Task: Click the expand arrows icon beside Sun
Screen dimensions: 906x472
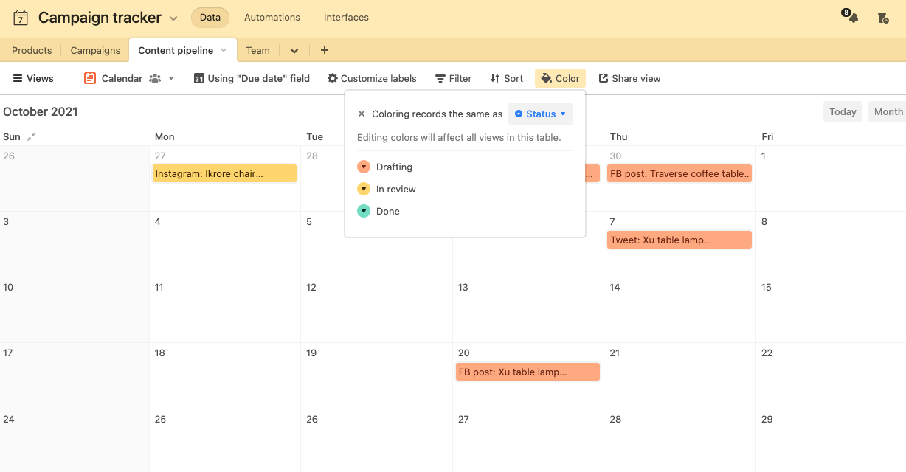Action: 31,136
